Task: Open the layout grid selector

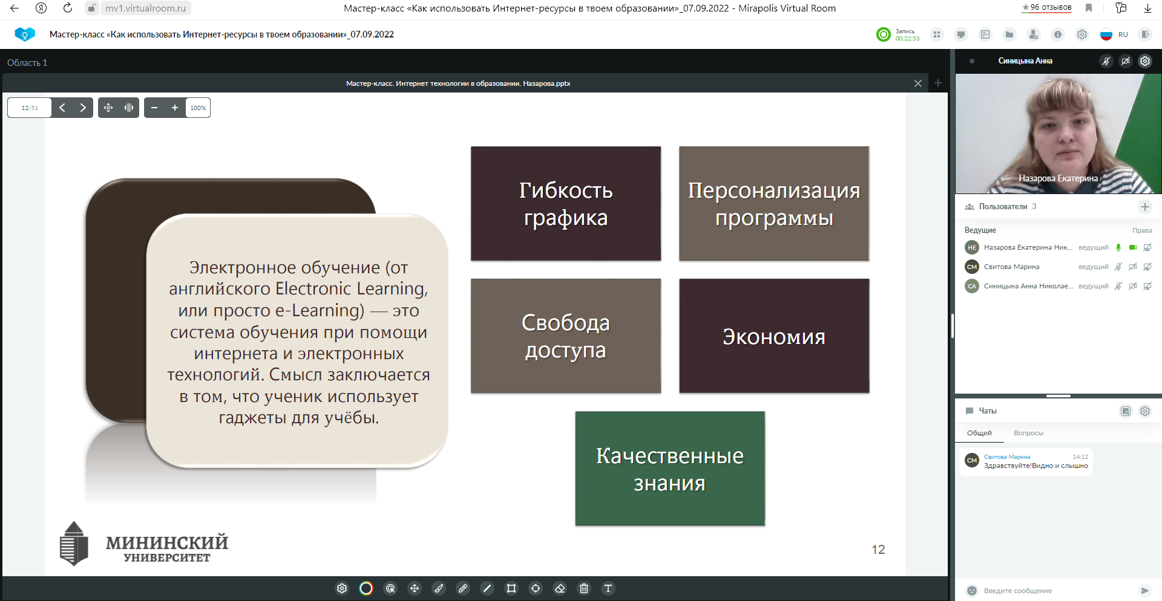Action: pos(937,34)
